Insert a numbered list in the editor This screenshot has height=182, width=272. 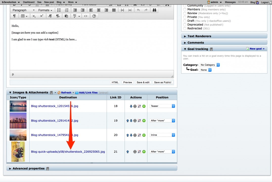67,10
